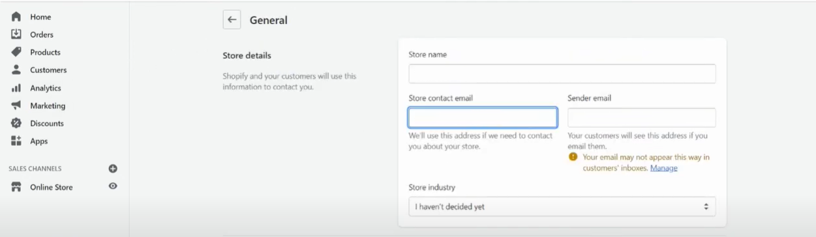
Task: Focus the Sender email field
Action: (x=642, y=117)
